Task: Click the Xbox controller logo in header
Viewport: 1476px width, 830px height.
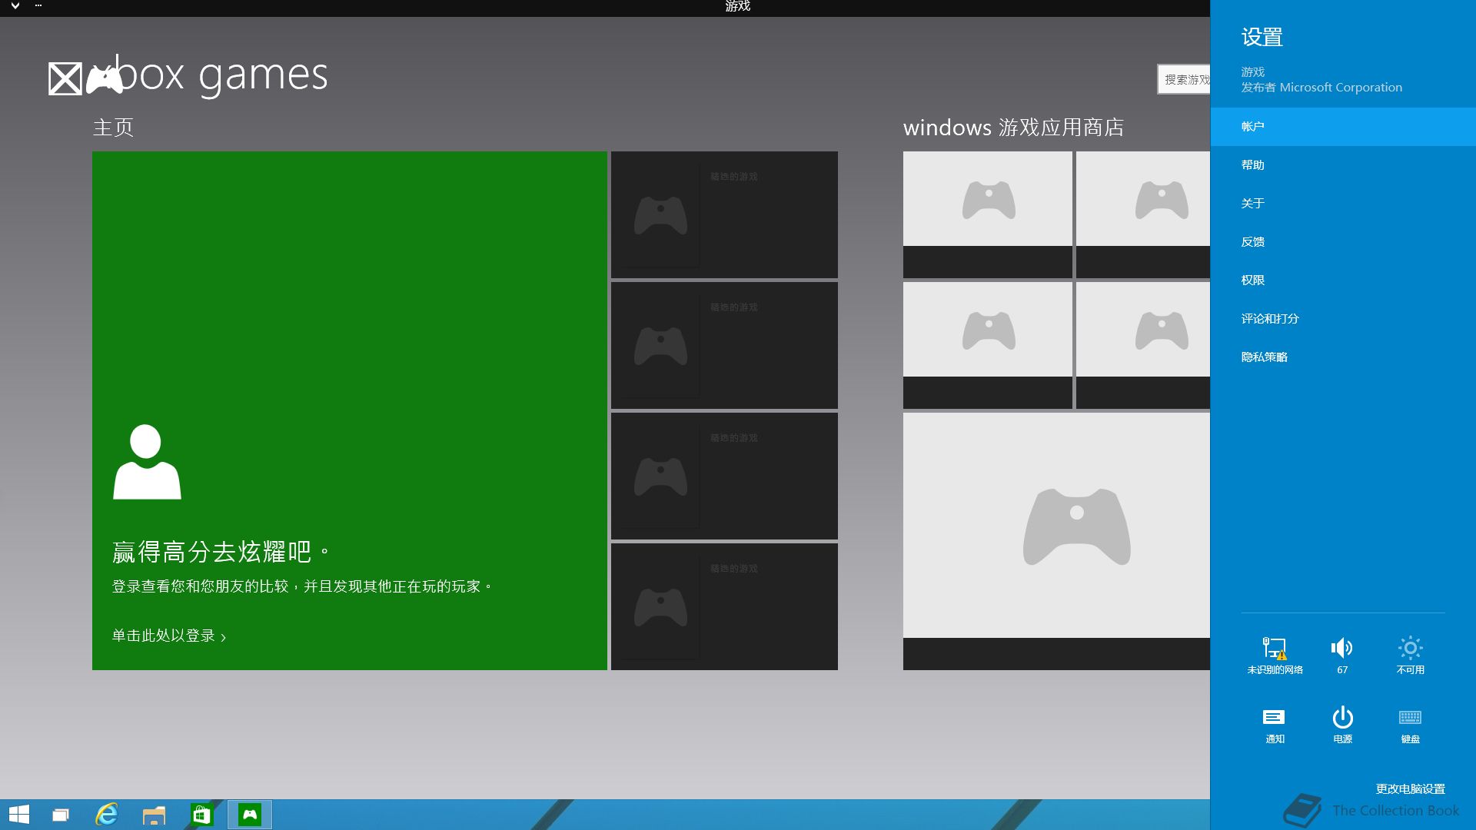Action: [105, 78]
